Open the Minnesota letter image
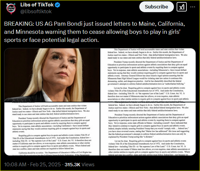The image size is (200, 171). [148, 75]
